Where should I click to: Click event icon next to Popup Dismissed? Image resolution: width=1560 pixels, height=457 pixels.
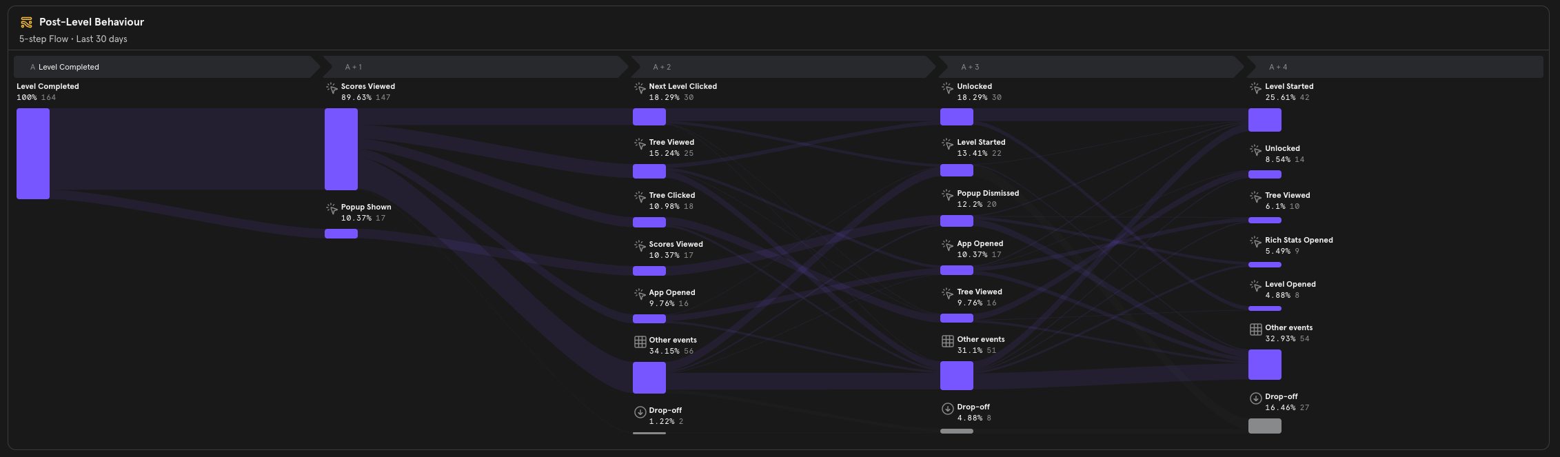(x=948, y=195)
